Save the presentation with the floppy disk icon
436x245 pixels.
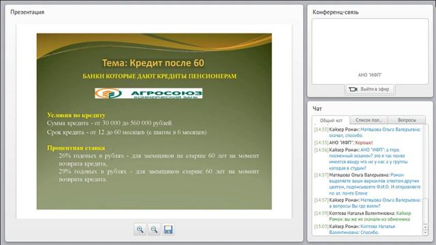(168, 229)
